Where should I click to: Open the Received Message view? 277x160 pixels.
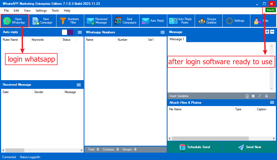98,21
